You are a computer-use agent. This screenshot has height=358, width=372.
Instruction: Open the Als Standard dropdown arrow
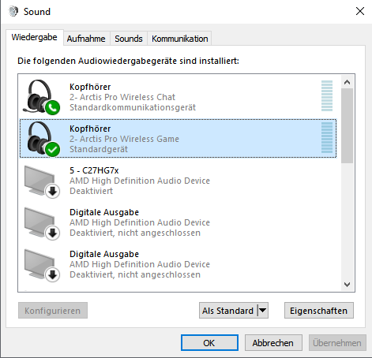pos(262,311)
